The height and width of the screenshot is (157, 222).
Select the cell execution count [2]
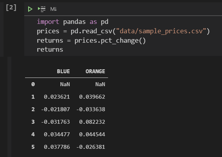[11, 8]
